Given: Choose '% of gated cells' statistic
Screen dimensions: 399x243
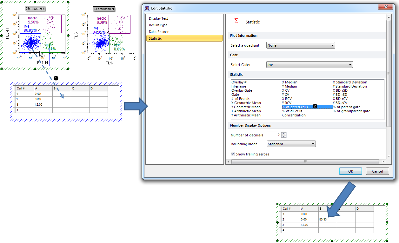Looking at the screenshot, I should (x=295, y=107).
